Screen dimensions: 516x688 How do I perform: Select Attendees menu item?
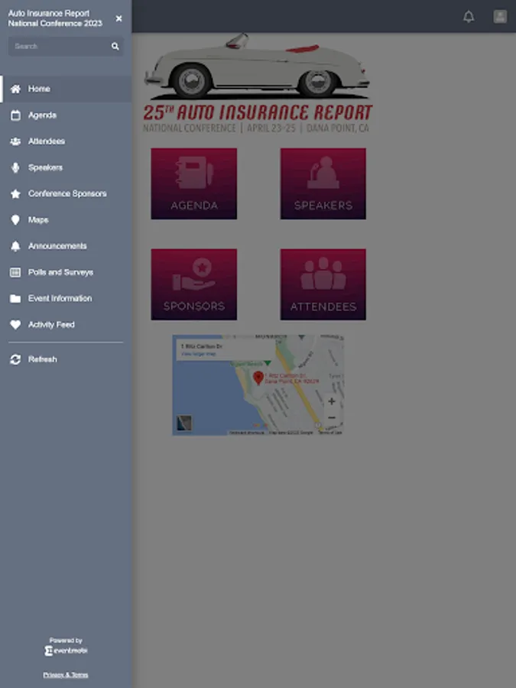pos(66,141)
